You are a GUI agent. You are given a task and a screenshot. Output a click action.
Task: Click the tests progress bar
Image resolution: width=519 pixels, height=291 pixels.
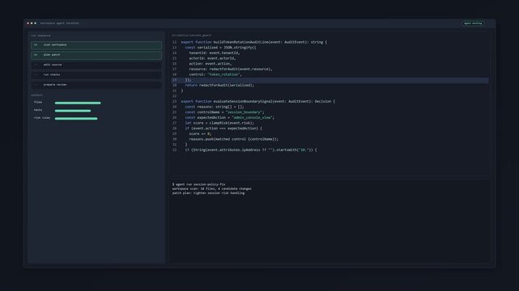pyautogui.click(x=73, y=111)
